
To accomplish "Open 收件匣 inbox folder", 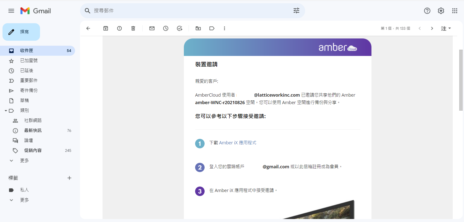I will (38, 51).
